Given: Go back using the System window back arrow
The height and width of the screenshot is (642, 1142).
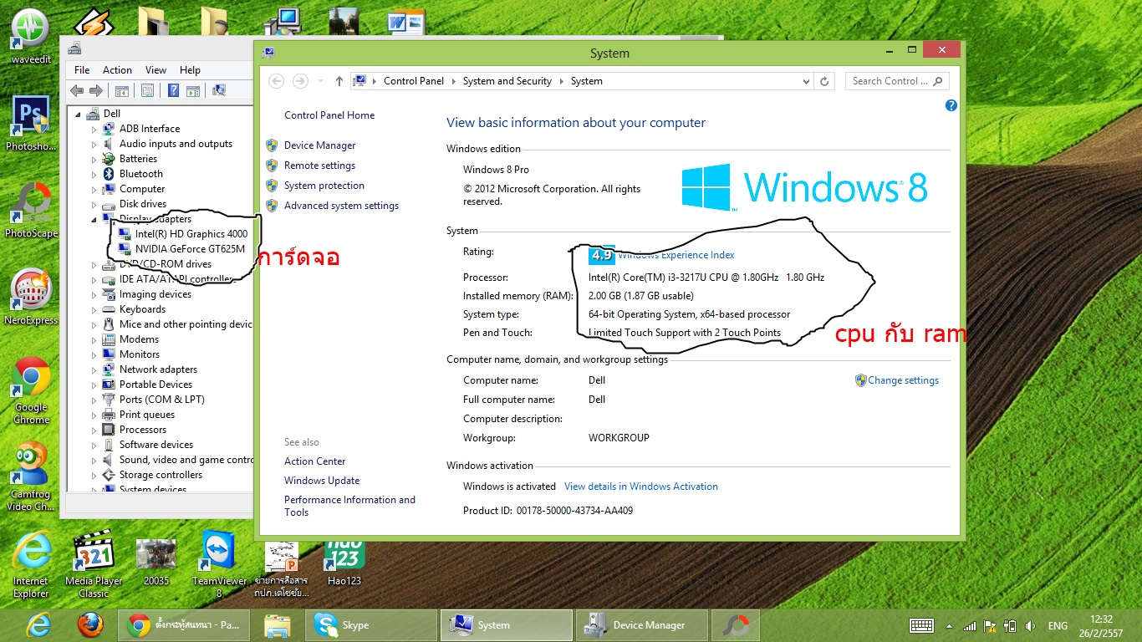Looking at the screenshot, I should [277, 81].
